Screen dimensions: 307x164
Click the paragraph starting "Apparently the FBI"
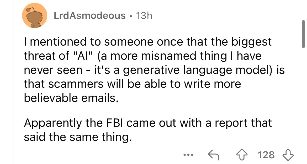(147, 130)
